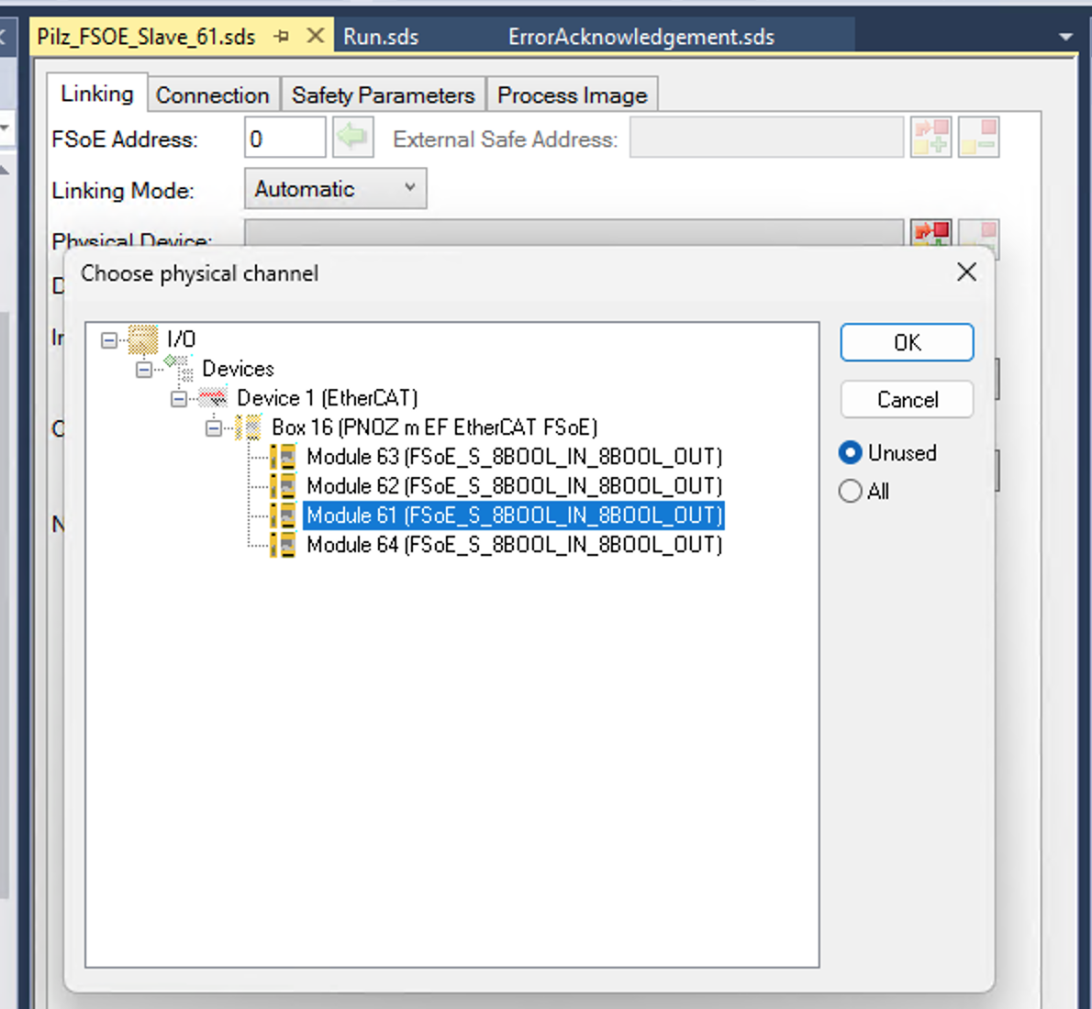The height and width of the screenshot is (1009, 1092).
Task: Switch to the Connection tab
Action: [x=213, y=94]
